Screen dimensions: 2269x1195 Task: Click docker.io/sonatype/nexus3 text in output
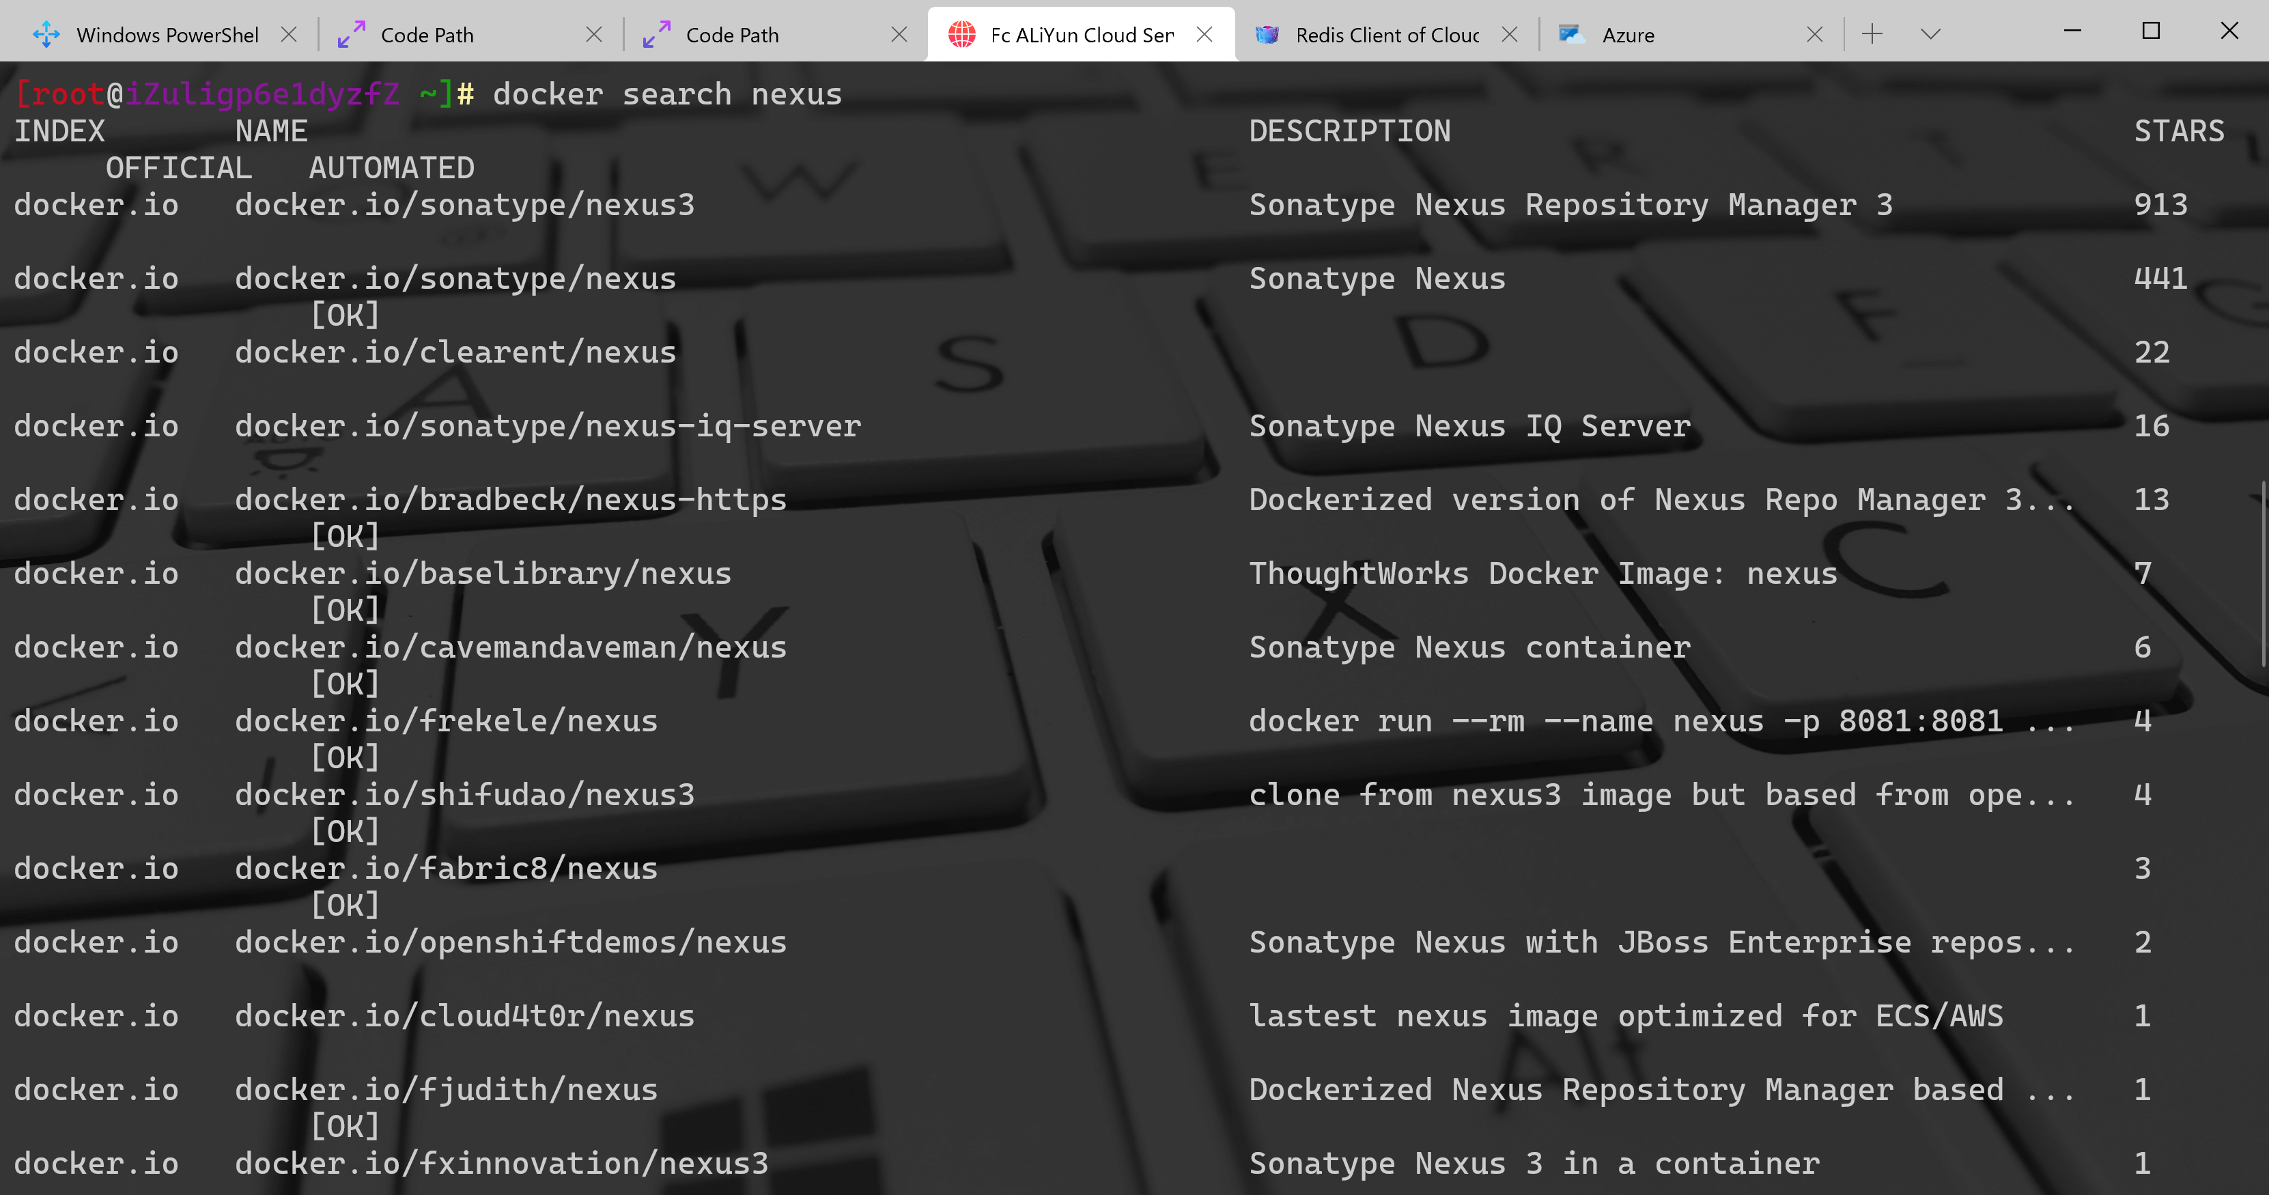[464, 204]
